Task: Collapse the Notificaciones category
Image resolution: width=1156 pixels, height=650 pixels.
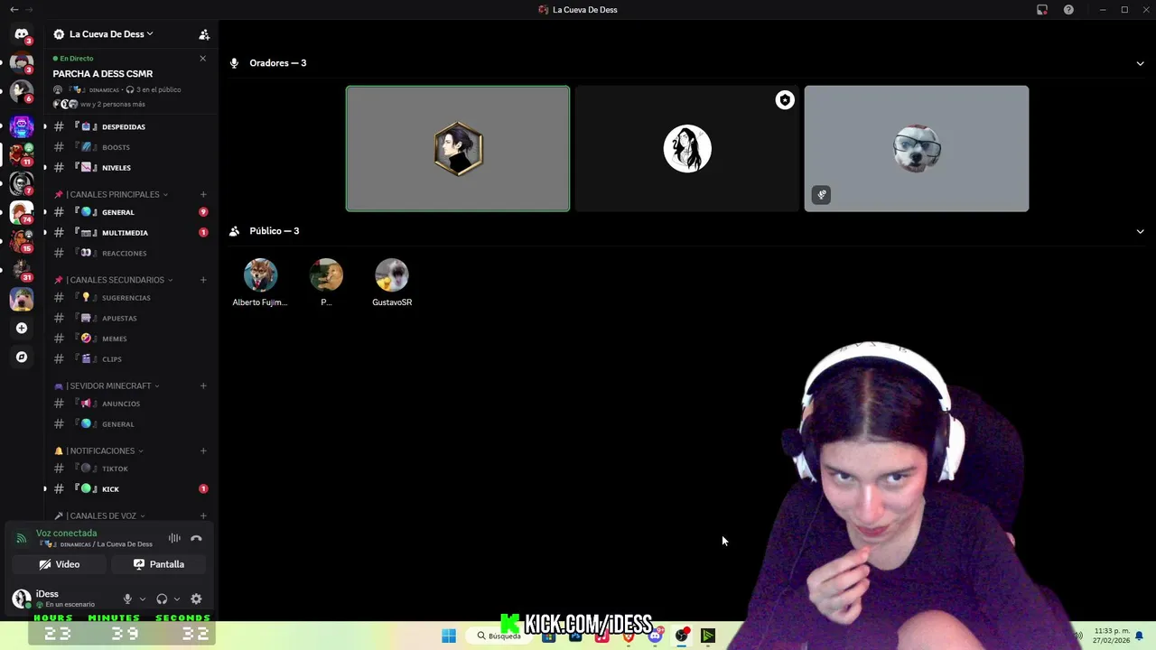Action: (x=98, y=450)
